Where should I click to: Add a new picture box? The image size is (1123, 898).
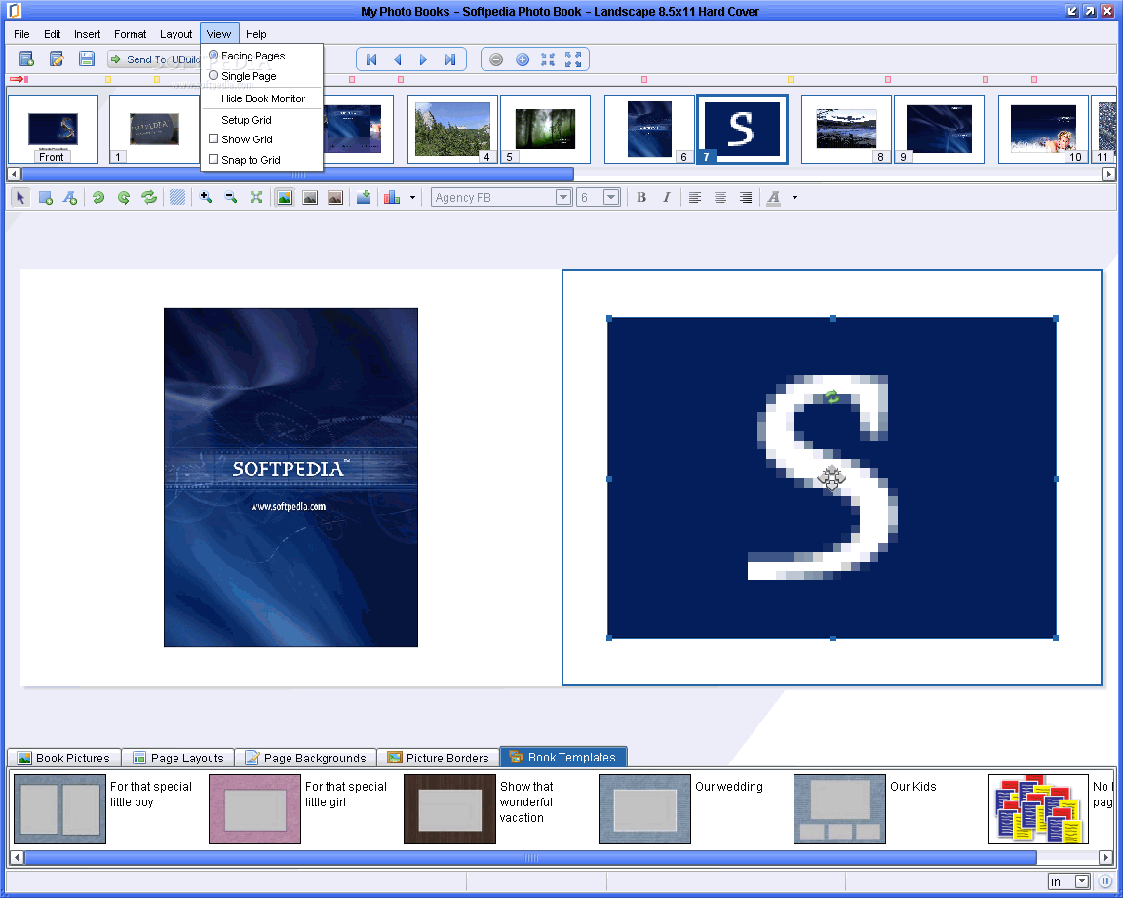click(x=45, y=198)
